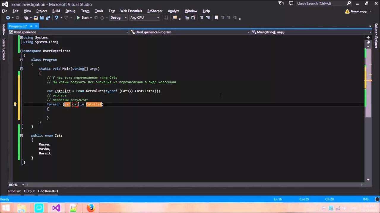Open the Debug menu
Viewport: 380px width, 213px height.
point(70,11)
